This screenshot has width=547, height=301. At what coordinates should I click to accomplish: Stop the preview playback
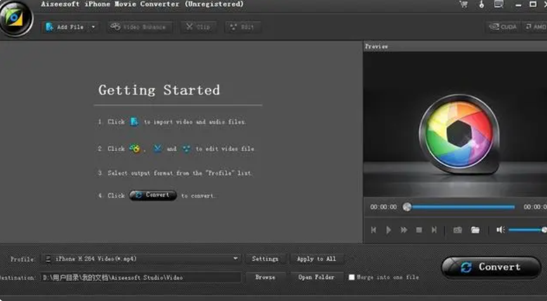click(419, 230)
